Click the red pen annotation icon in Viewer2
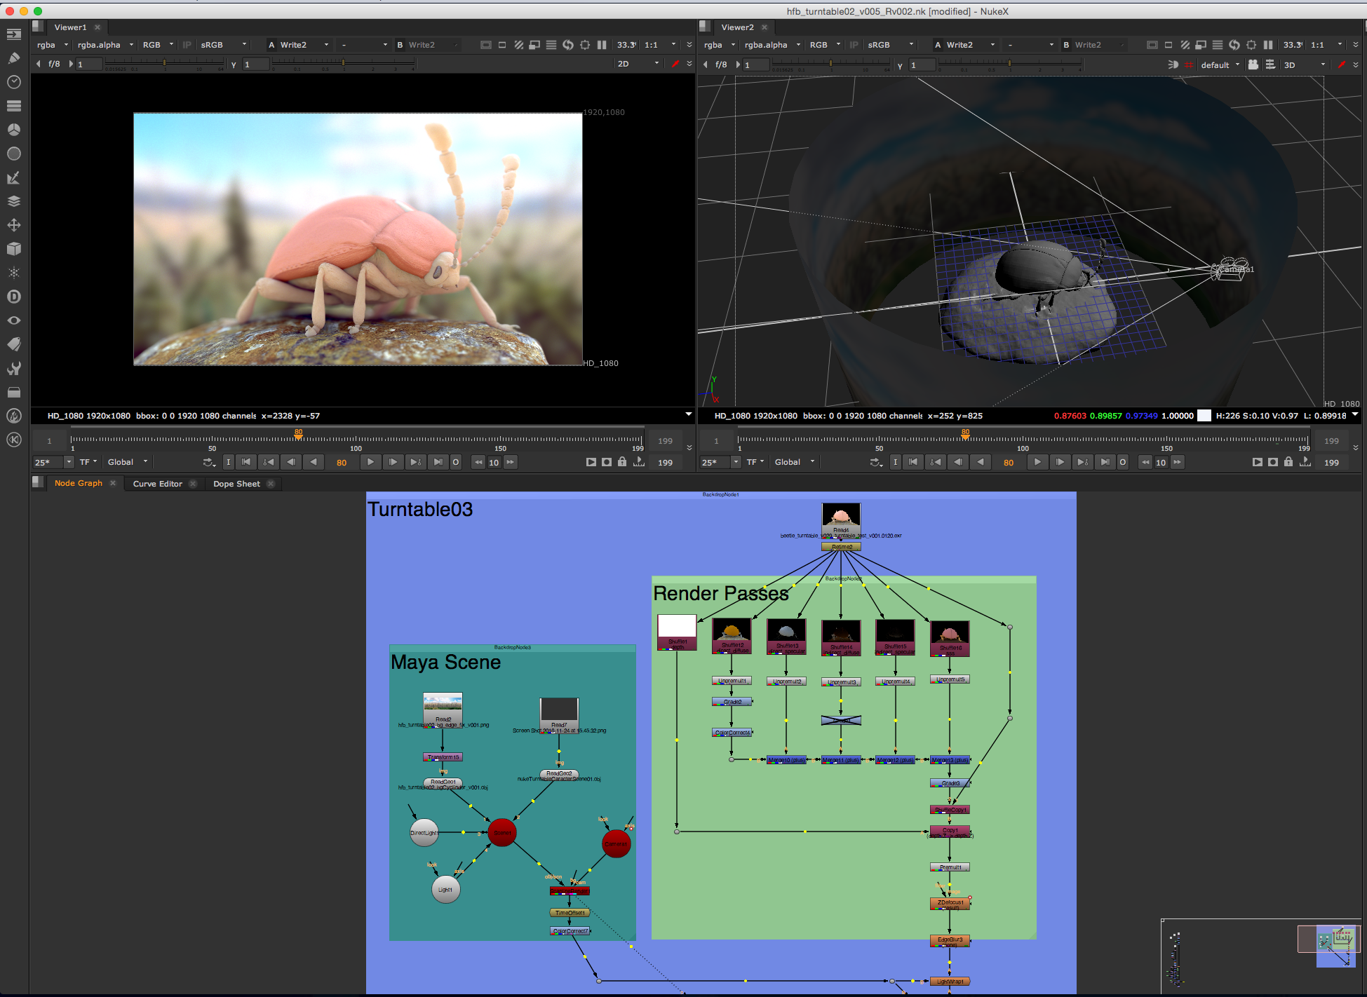Viewport: 1367px width, 997px height. 1342,65
